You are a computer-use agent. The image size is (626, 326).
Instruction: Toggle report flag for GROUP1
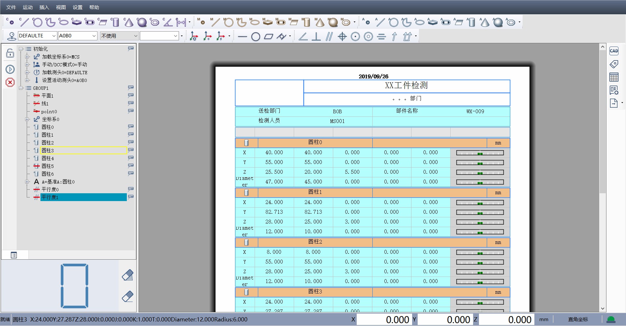click(x=131, y=88)
